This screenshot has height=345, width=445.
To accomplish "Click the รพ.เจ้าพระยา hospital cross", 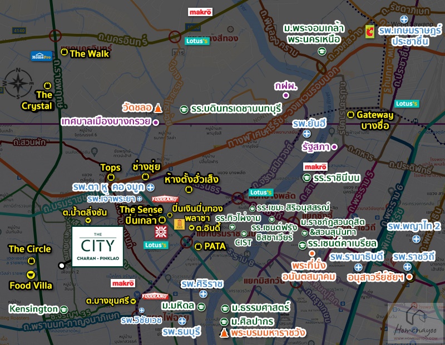I will 140,199.
